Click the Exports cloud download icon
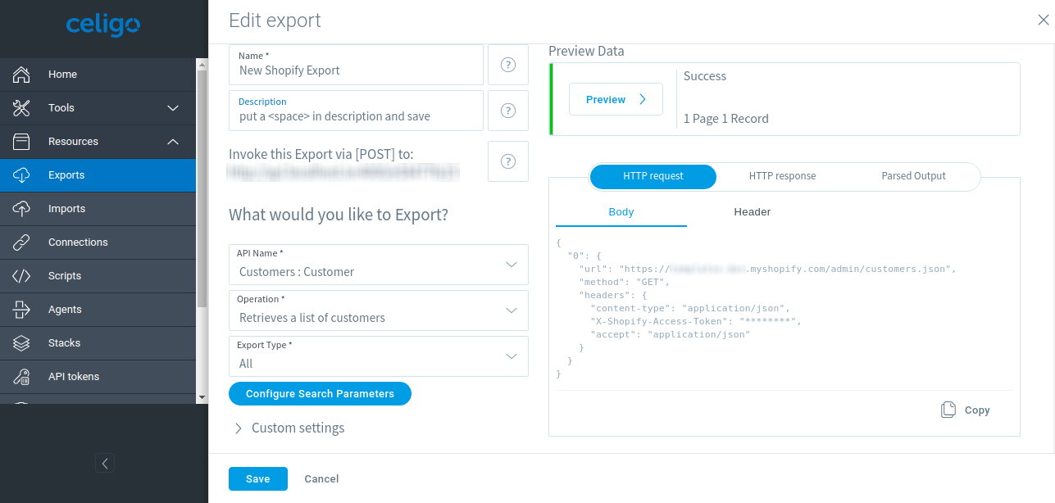Image resolution: width=1055 pixels, height=503 pixels. tap(22, 175)
